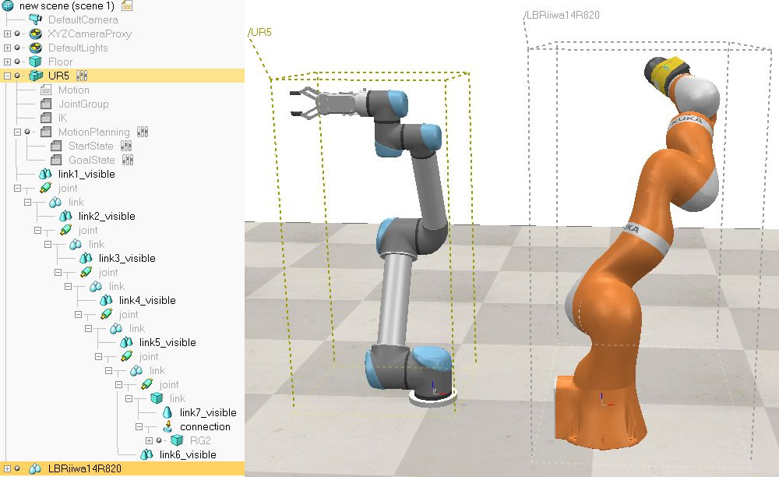Click the Motion script icon
The image size is (779, 477).
pyautogui.click(x=46, y=90)
